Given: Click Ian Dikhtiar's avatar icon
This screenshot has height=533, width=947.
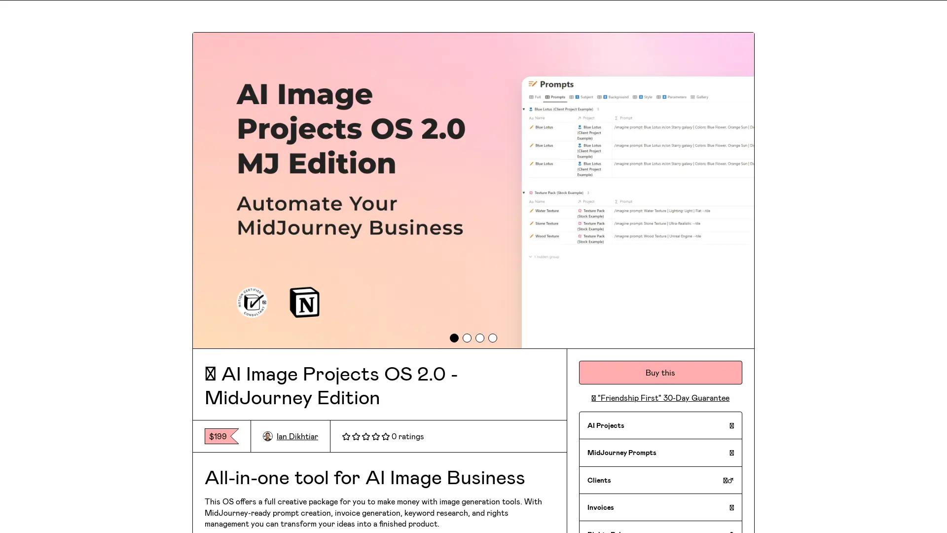Looking at the screenshot, I should pyautogui.click(x=268, y=436).
